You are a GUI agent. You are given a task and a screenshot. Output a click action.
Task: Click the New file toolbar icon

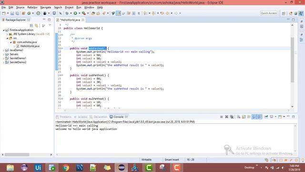pyautogui.click(x=4, y=13)
